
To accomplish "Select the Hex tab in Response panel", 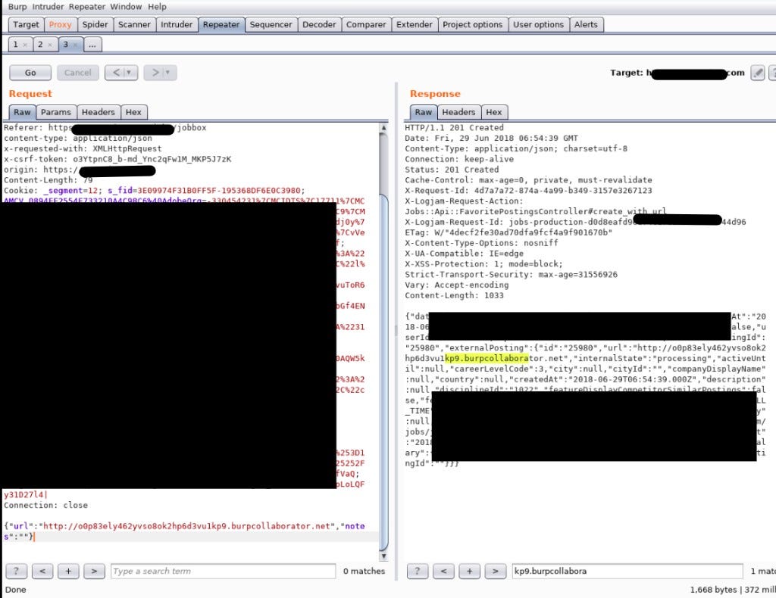I will coord(494,112).
